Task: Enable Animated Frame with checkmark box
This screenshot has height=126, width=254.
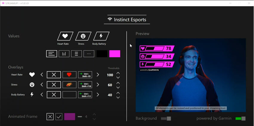Action: click(59, 116)
